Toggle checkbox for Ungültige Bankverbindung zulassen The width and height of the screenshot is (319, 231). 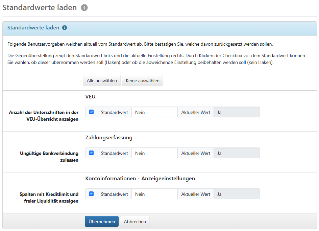91,153
